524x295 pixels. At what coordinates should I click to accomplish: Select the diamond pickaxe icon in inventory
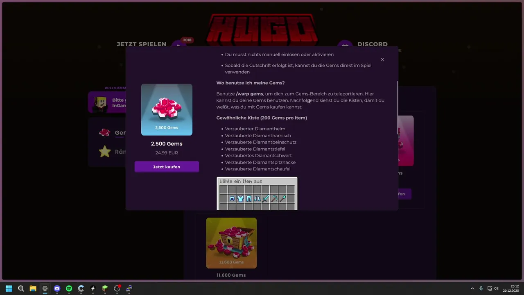(274, 199)
